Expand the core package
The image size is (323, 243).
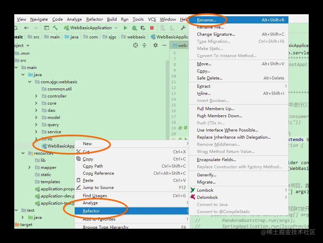tap(36, 103)
